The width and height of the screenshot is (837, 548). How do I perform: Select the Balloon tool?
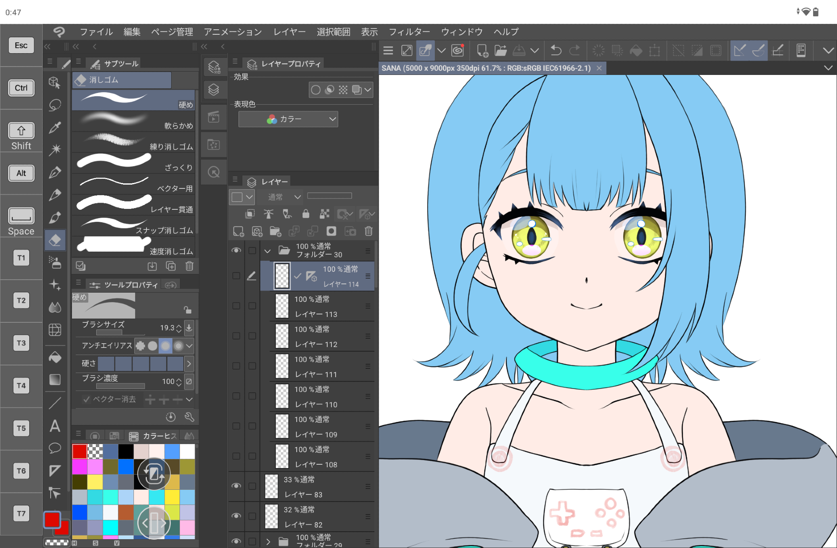click(x=55, y=448)
